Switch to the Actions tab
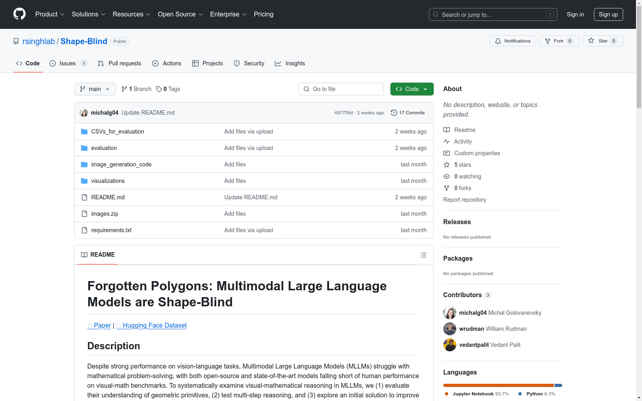 click(167, 63)
